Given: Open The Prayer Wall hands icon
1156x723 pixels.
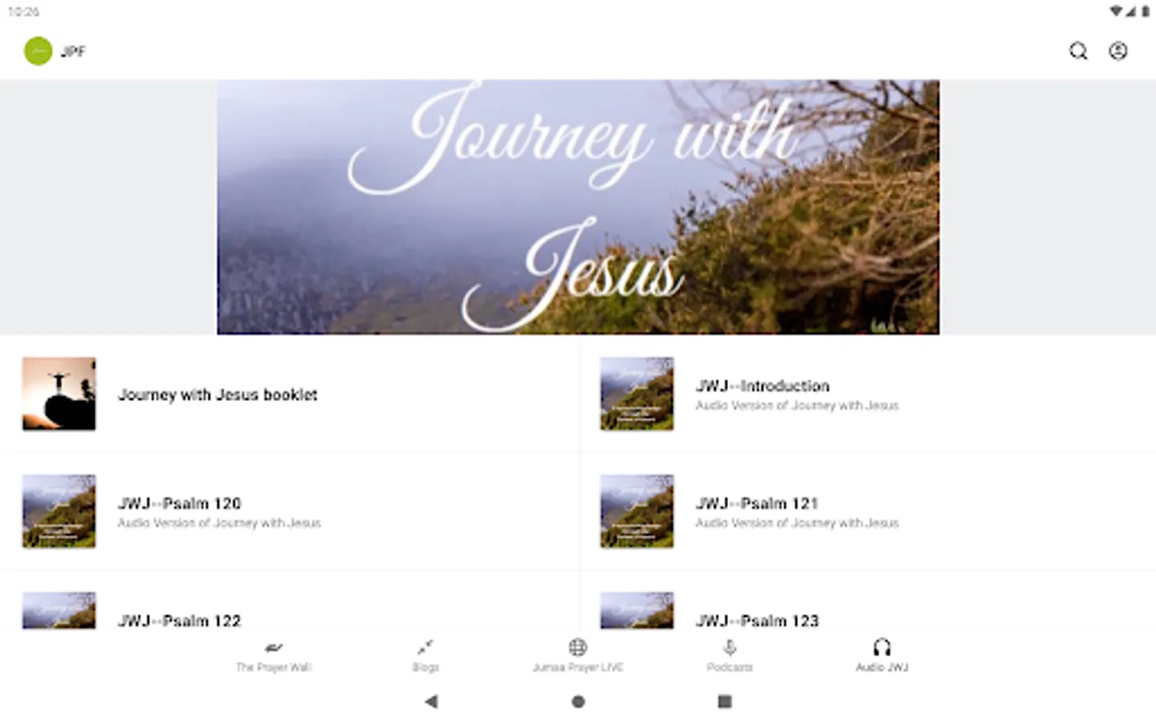Looking at the screenshot, I should pos(273,648).
